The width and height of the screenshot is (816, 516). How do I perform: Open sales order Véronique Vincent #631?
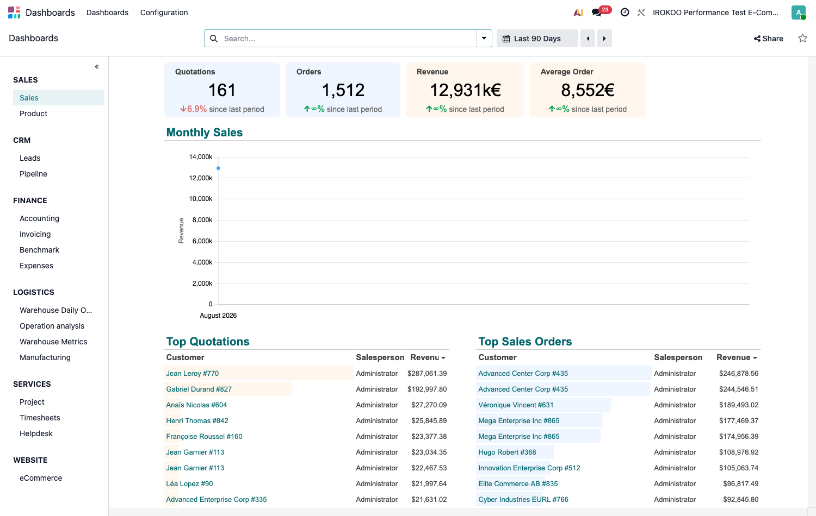coord(516,405)
